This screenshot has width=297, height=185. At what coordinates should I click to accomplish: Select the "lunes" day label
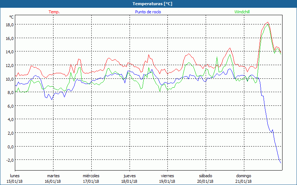point(14,175)
